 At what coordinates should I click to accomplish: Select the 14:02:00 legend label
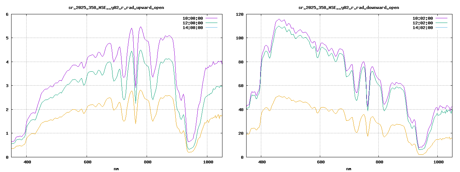[423, 28]
